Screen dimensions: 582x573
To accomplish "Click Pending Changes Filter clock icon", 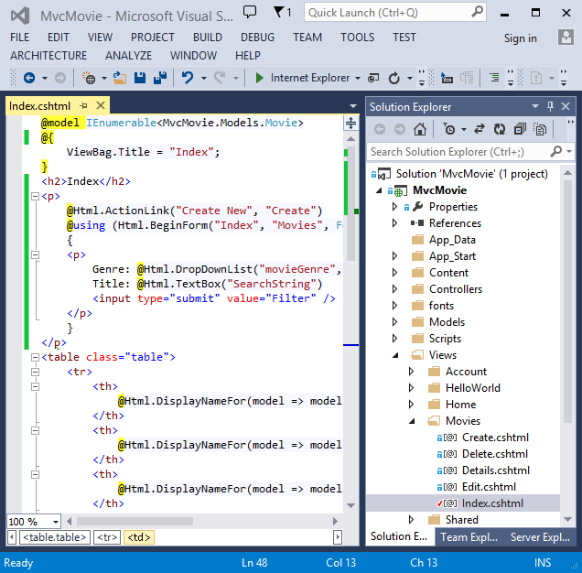I will [449, 129].
